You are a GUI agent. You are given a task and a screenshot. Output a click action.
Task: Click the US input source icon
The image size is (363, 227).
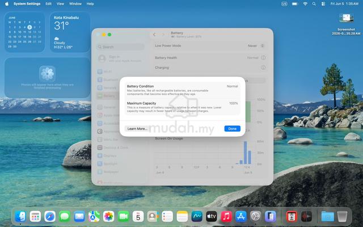[284, 4]
